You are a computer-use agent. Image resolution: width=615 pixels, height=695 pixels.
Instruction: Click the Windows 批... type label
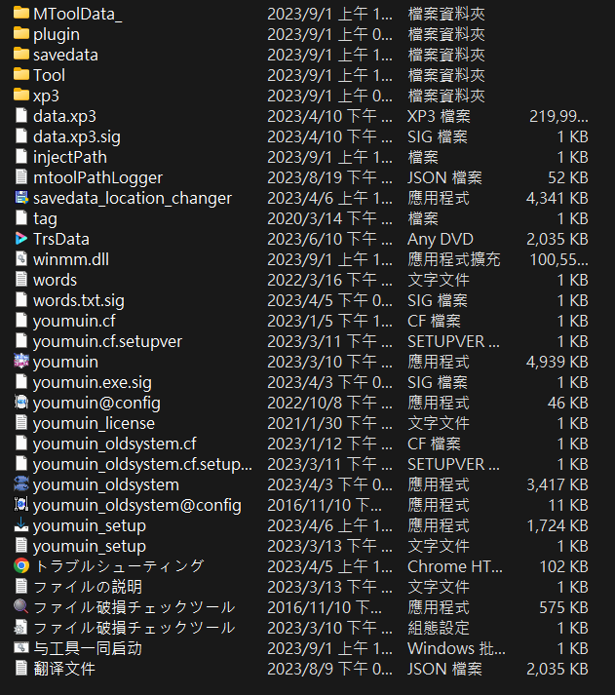456,648
